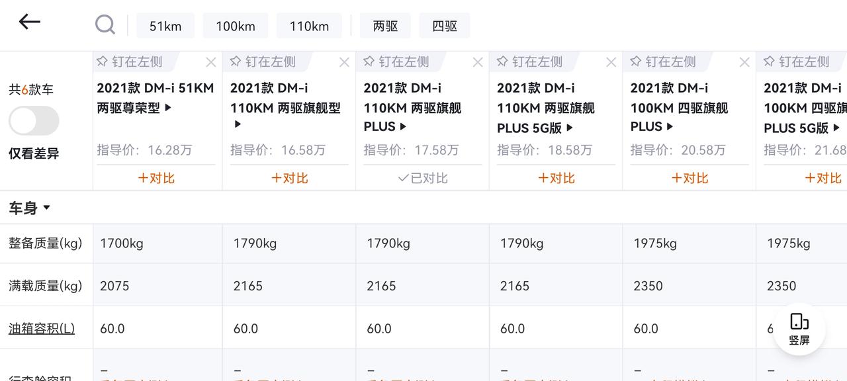The height and width of the screenshot is (381, 847).
Task: Pin the 51KM 两驱尊荣型 column to left
Action: pyautogui.click(x=130, y=62)
